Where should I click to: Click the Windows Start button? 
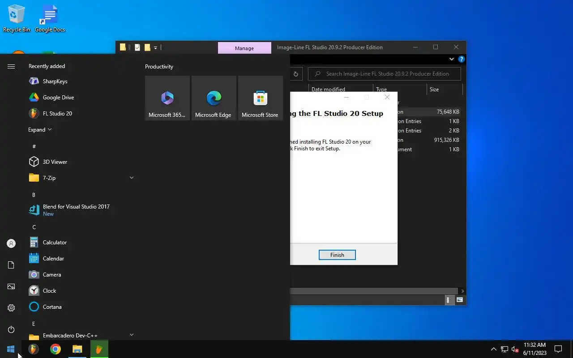[x=11, y=349]
